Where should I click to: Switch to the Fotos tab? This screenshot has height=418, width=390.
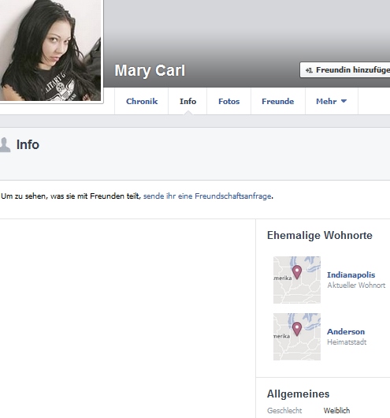pyautogui.click(x=228, y=101)
